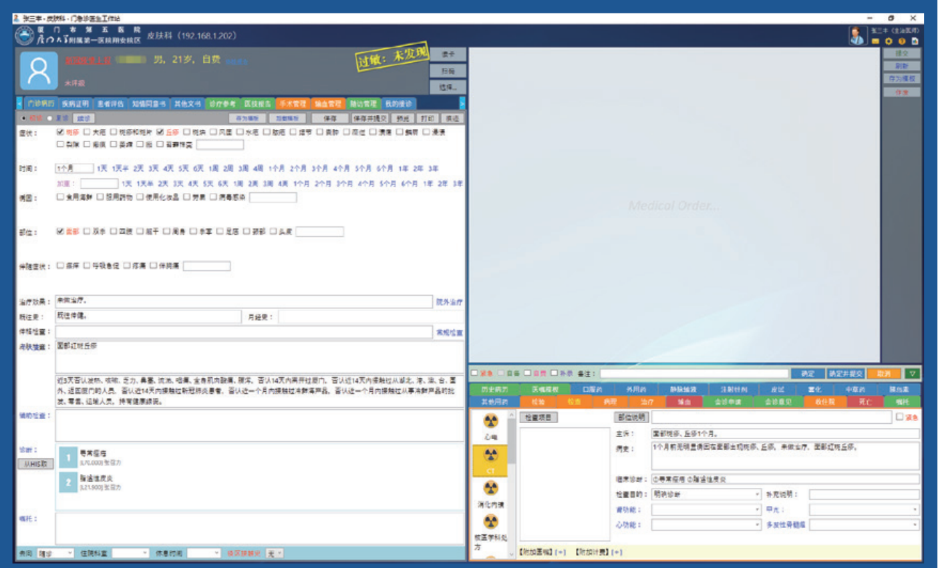Select the CT exam radiation icon
Screen dimensions: 938x568
click(490, 457)
